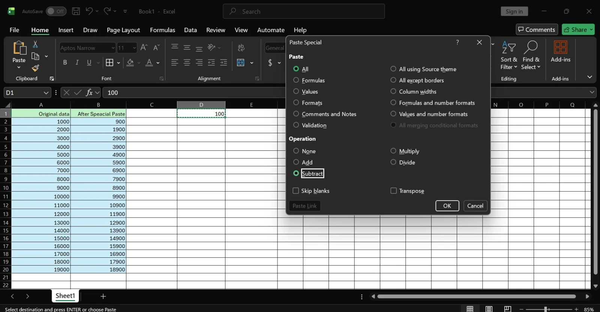Click the Italic formatting icon
The image size is (600, 312).
(x=77, y=62)
